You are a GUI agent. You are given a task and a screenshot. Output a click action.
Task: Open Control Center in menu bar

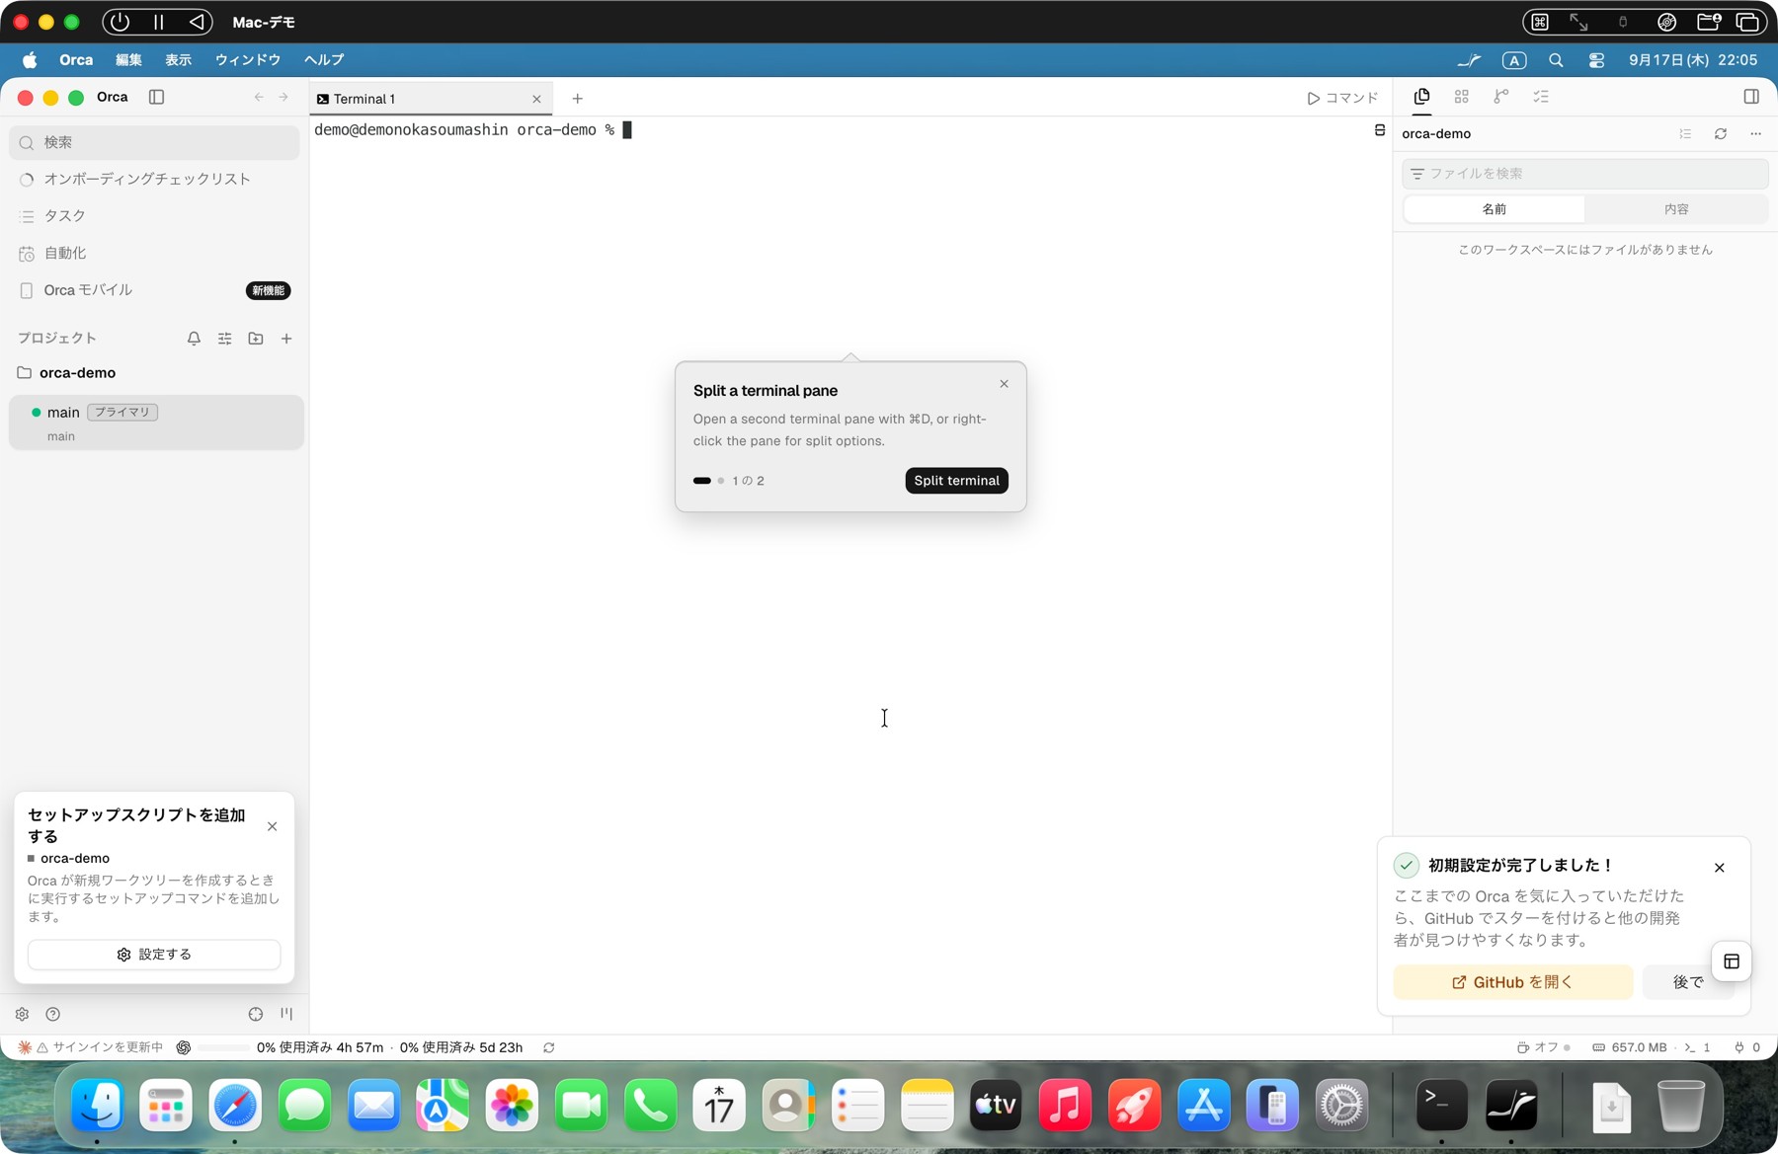pos(1596,60)
